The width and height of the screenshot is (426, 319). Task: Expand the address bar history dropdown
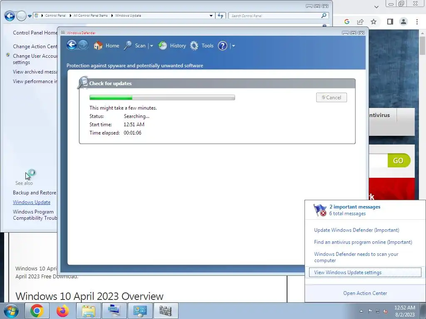(211, 16)
